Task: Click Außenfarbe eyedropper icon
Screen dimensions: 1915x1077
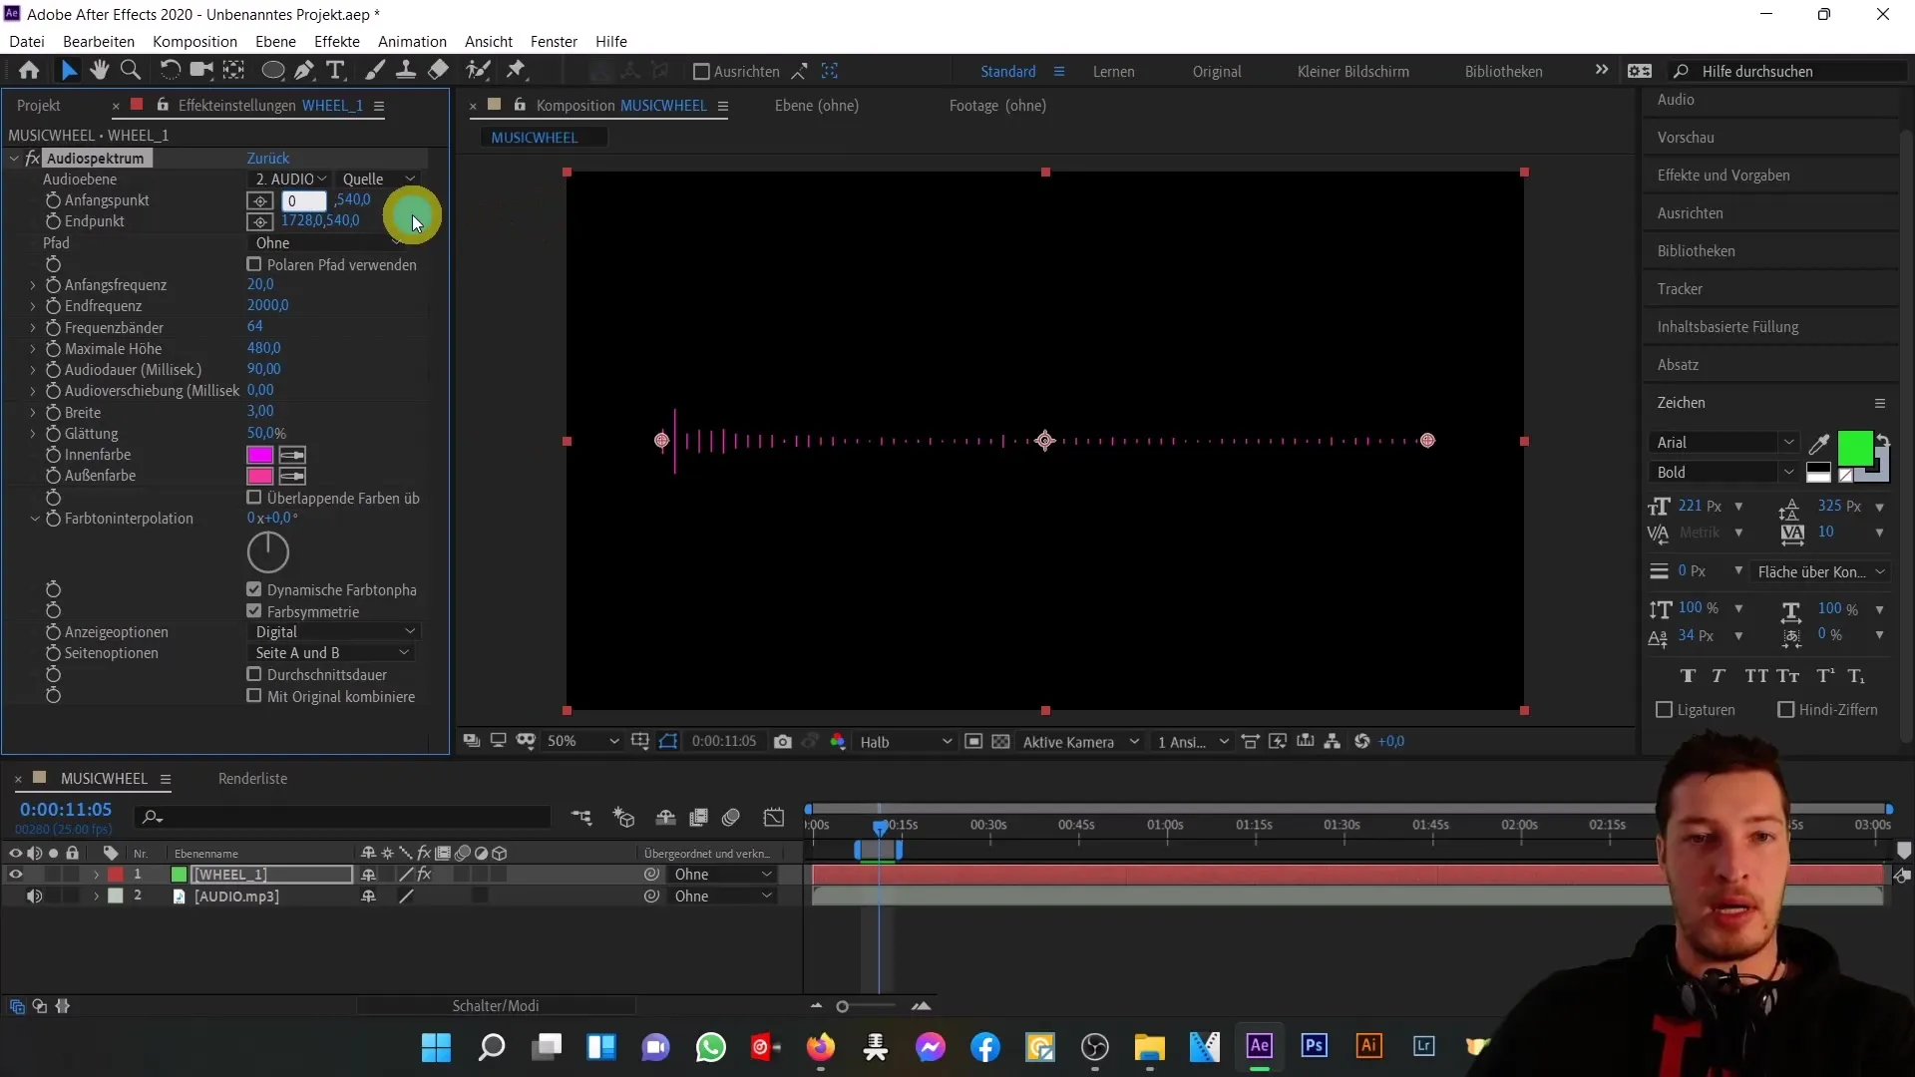Action: point(292,476)
